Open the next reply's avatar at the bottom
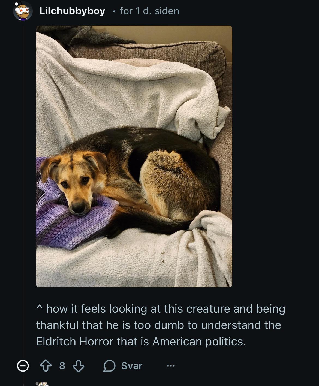319x386 pixels. (x=42, y=384)
